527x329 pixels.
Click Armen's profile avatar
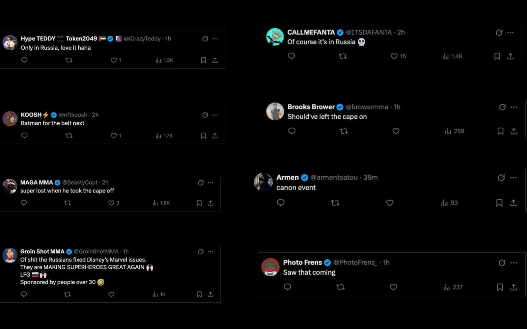[263, 182]
